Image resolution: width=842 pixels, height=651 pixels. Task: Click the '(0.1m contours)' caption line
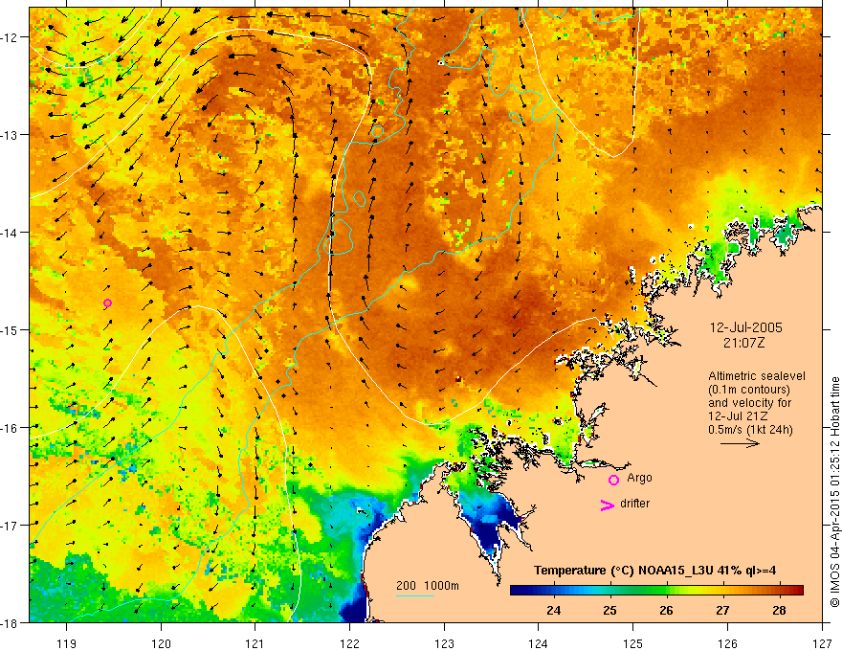749,390
